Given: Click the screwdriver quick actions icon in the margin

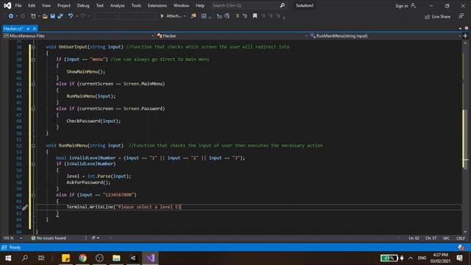Looking at the screenshot, I should [25, 207].
